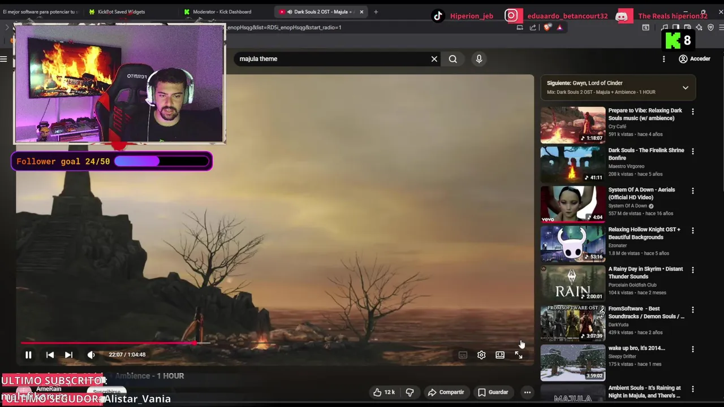The width and height of the screenshot is (724, 407).
Task: Like the video with 12 k likes
Action: coord(383,392)
